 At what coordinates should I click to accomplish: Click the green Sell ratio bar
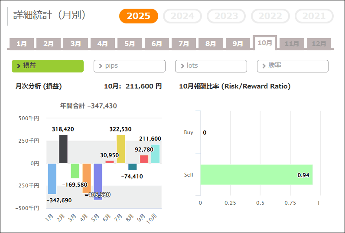[256, 175]
